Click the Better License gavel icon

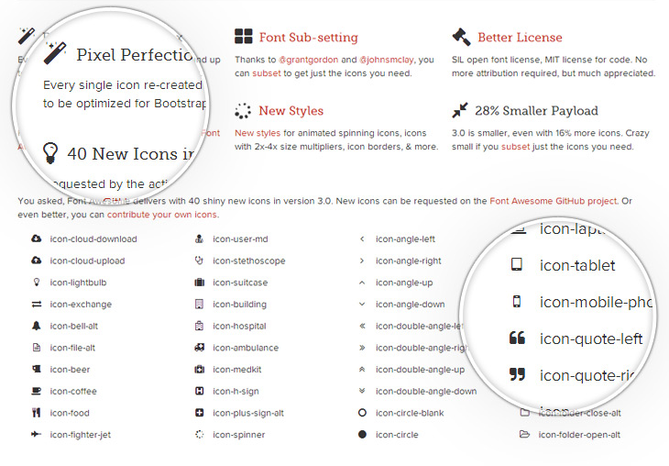(x=461, y=37)
